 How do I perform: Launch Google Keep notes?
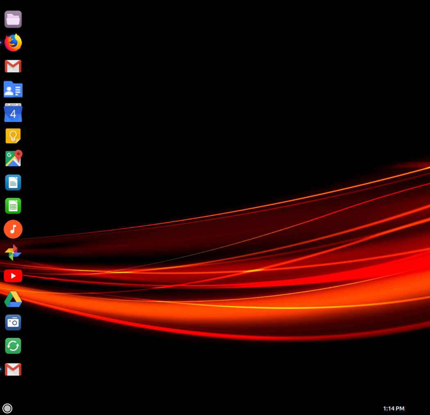click(x=13, y=135)
